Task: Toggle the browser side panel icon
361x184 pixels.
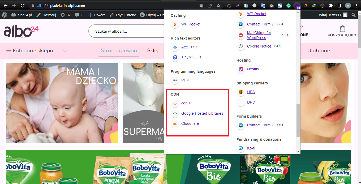Action: 339,6
